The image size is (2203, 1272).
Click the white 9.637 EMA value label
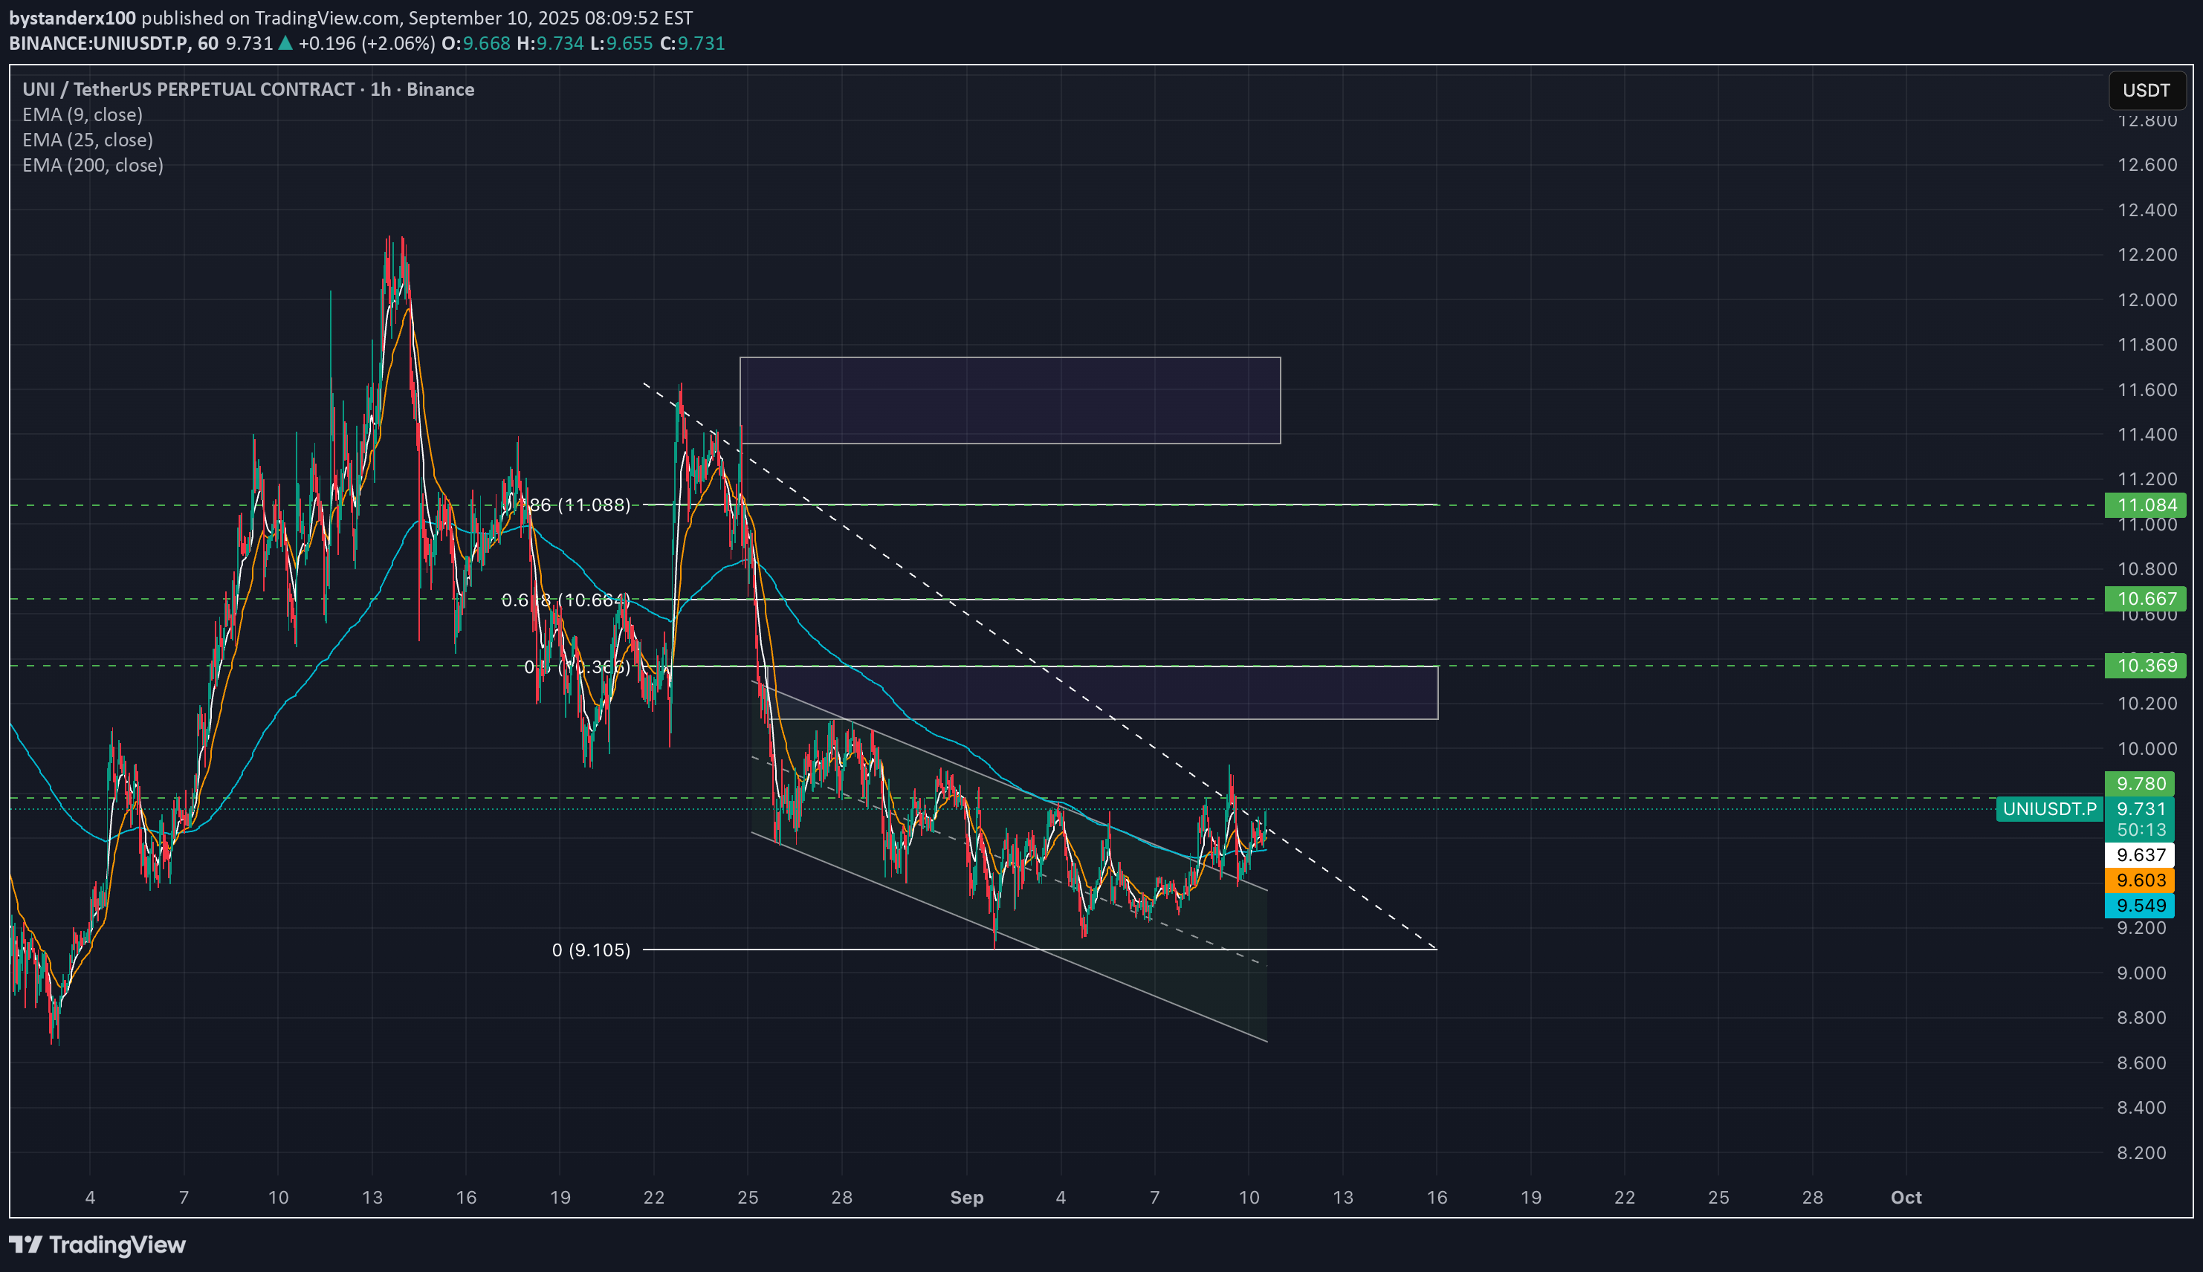(2139, 854)
